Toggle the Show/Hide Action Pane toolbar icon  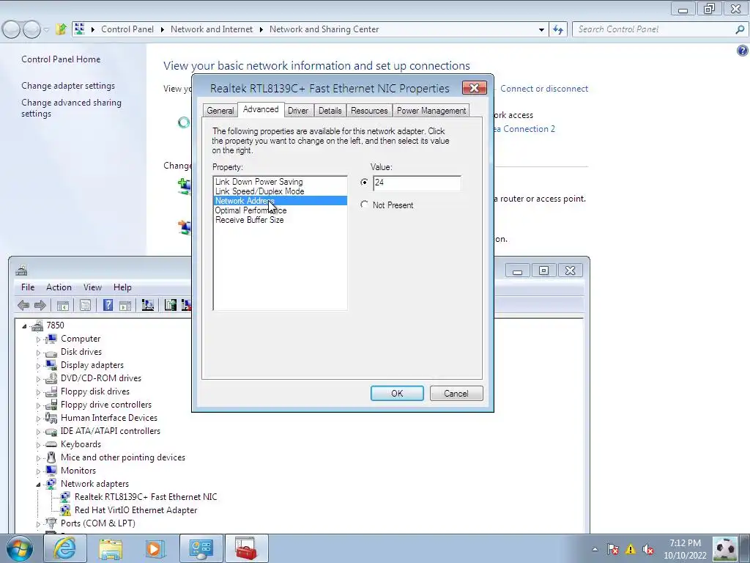125,305
